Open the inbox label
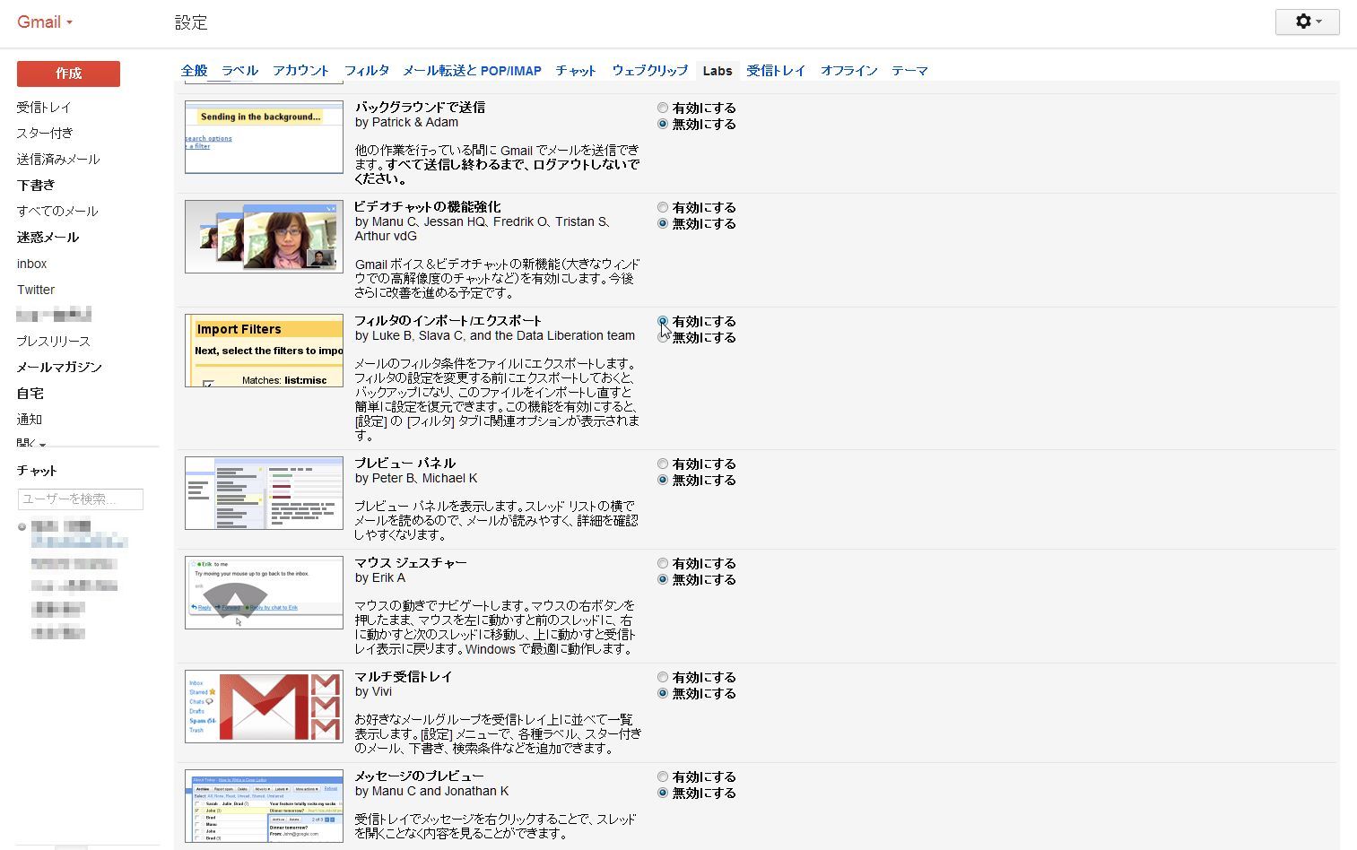Image resolution: width=1357 pixels, height=850 pixels. (31, 264)
